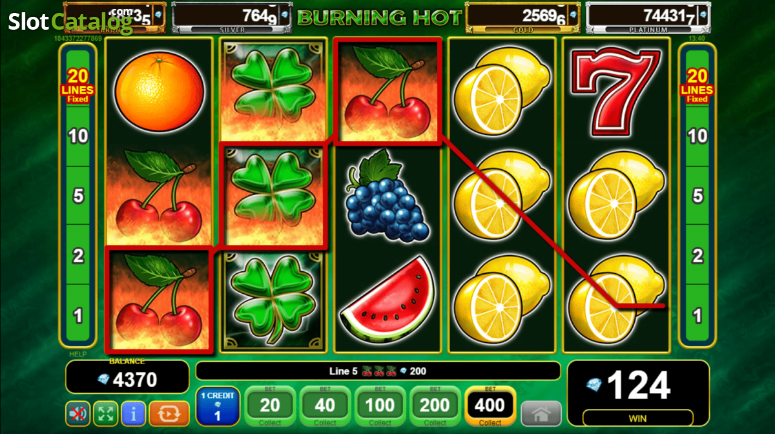Collect with the bet 20 button
Viewport: 775px width, 434px height.
click(x=271, y=406)
